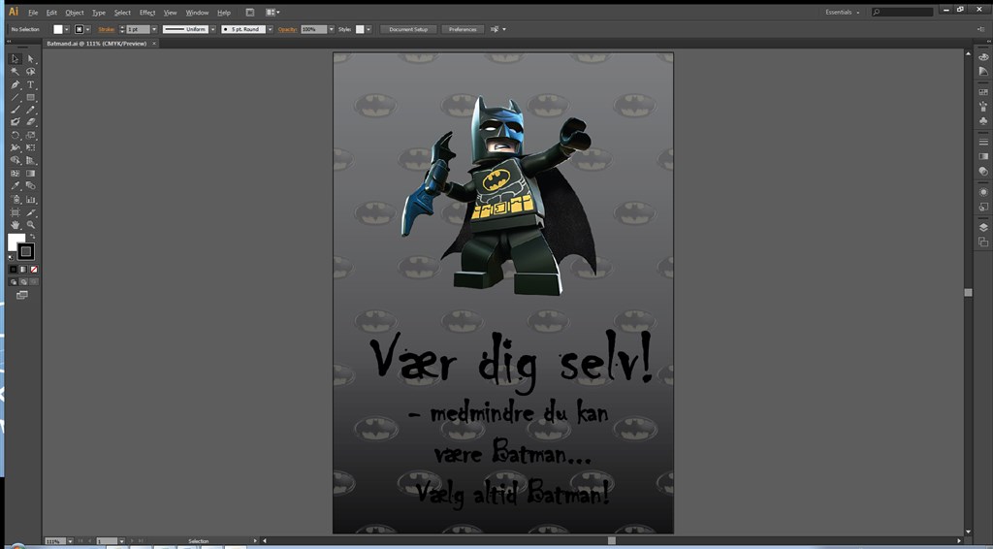Viewport: 993px width, 549px height.
Task: Open the Appearance panel
Action: coord(983,192)
